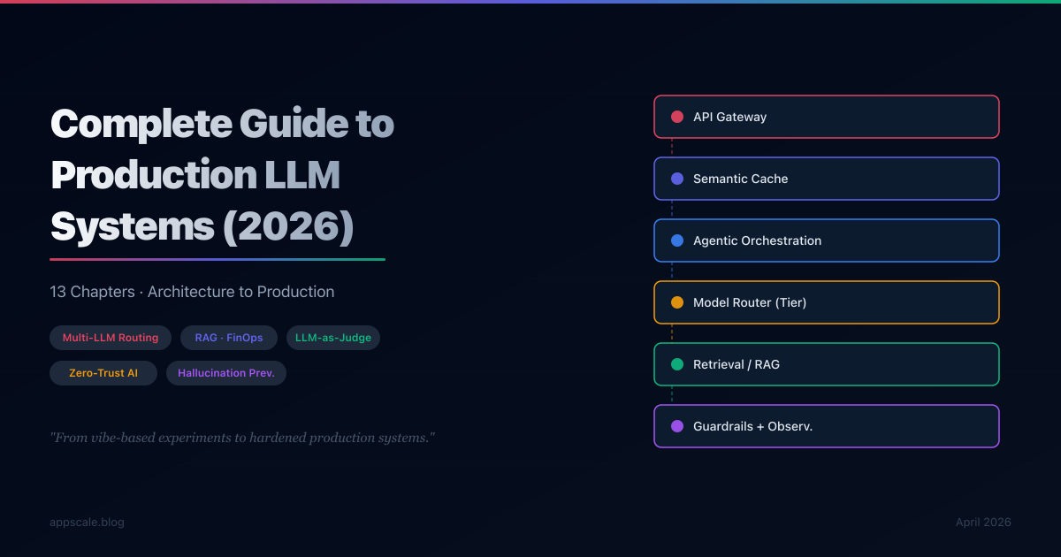Toggle the Hallucination Prev. tag
This screenshot has width=1061, height=557.
(x=226, y=372)
